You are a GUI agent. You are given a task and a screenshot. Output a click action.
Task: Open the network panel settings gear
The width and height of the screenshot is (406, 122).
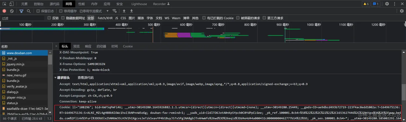pos(402,11)
